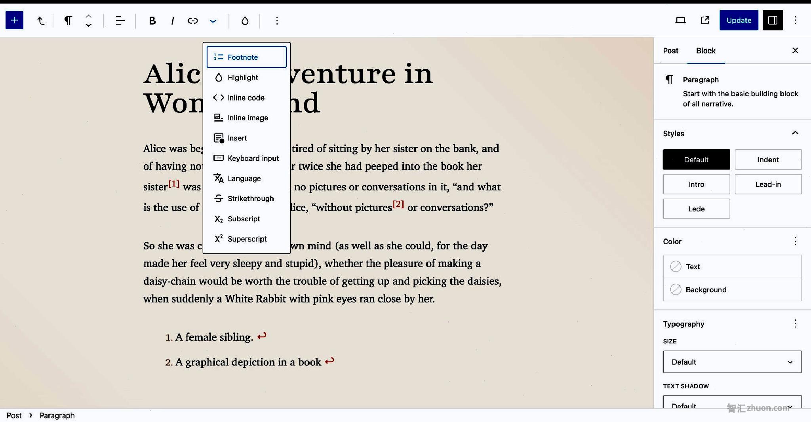This screenshot has width=811, height=422.
Task: Apply Strikethrough from the menu
Action: click(x=246, y=199)
